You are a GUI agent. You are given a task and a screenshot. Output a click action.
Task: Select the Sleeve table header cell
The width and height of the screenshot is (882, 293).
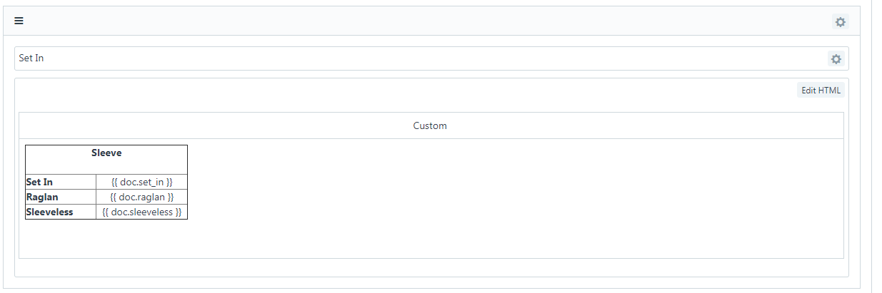(106, 160)
